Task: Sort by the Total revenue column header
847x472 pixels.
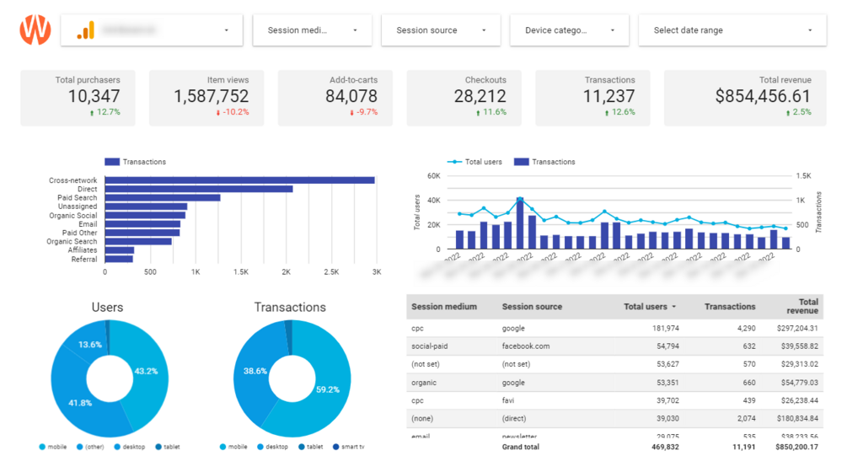Action: 802,306
